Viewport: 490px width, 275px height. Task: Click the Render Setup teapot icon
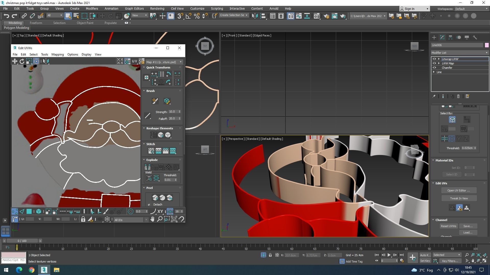pos(326,16)
